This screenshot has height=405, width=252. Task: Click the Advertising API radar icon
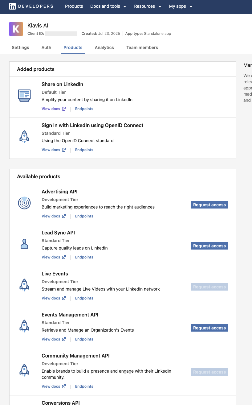tap(24, 203)
